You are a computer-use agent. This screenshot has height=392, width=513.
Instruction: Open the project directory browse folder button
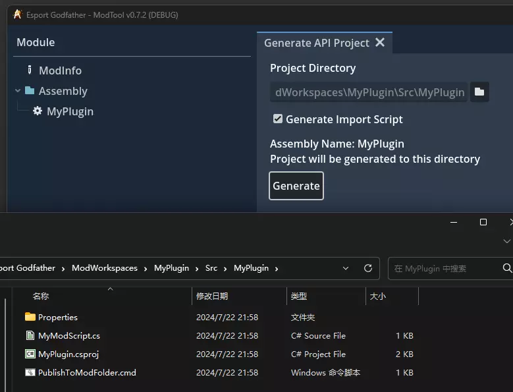point(479,92)
